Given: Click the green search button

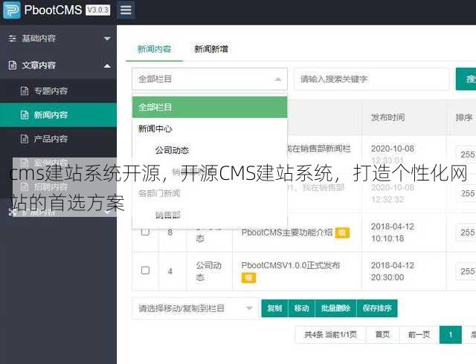Looking at the screenshot, I should [466, 79].
